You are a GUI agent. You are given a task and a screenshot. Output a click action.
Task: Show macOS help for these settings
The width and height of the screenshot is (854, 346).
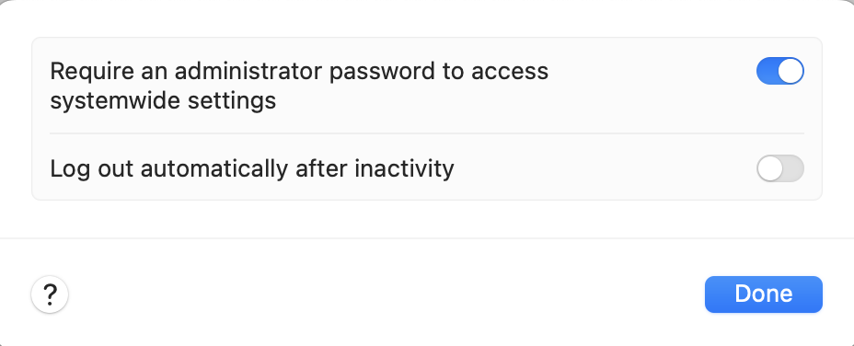click(x=50, y=294)
